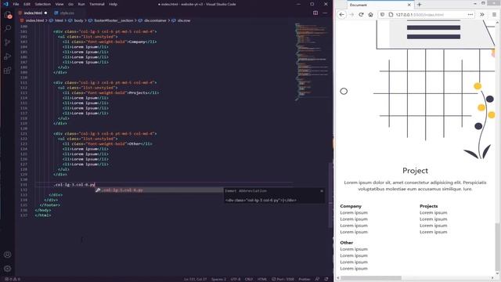Click the Project heading on the web page
The width and height of the screenshot is (501, 282).
click(x=415, y=171)
